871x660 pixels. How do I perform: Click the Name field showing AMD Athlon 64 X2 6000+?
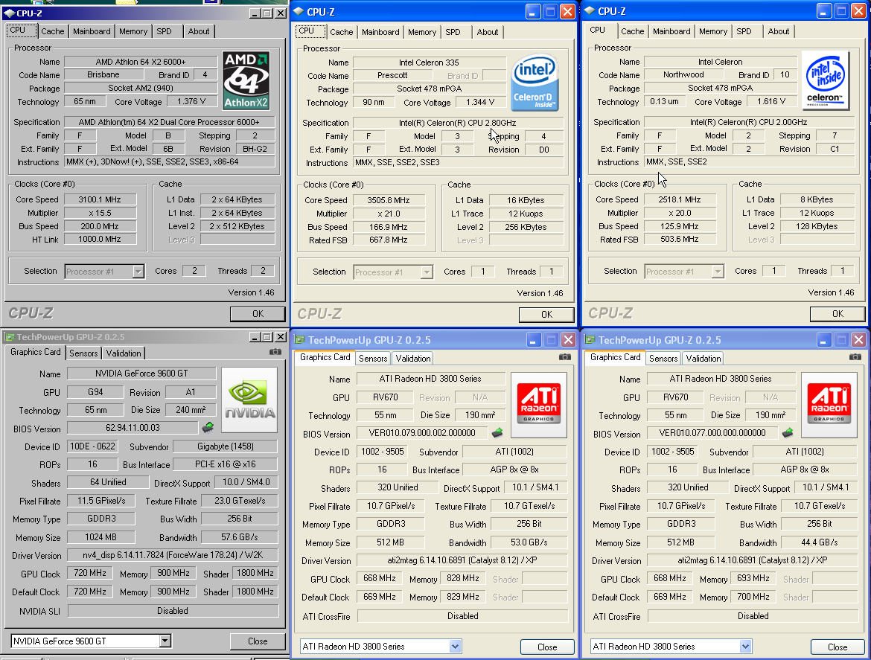coord(141,62)
